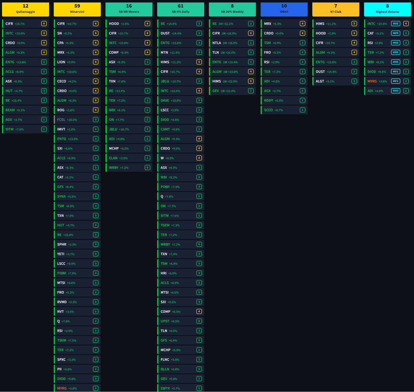
Task: Click the ONeil column header
Action: tap(284, 9)
